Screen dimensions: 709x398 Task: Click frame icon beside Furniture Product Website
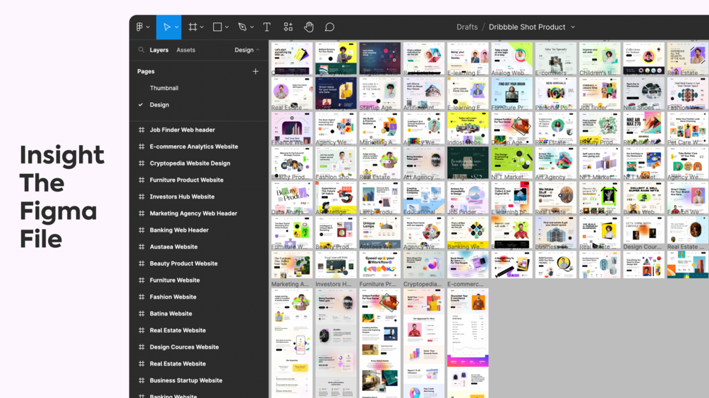[142, 180]
